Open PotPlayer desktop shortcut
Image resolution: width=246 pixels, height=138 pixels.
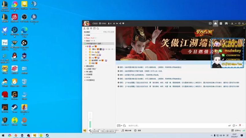[24, 5]
